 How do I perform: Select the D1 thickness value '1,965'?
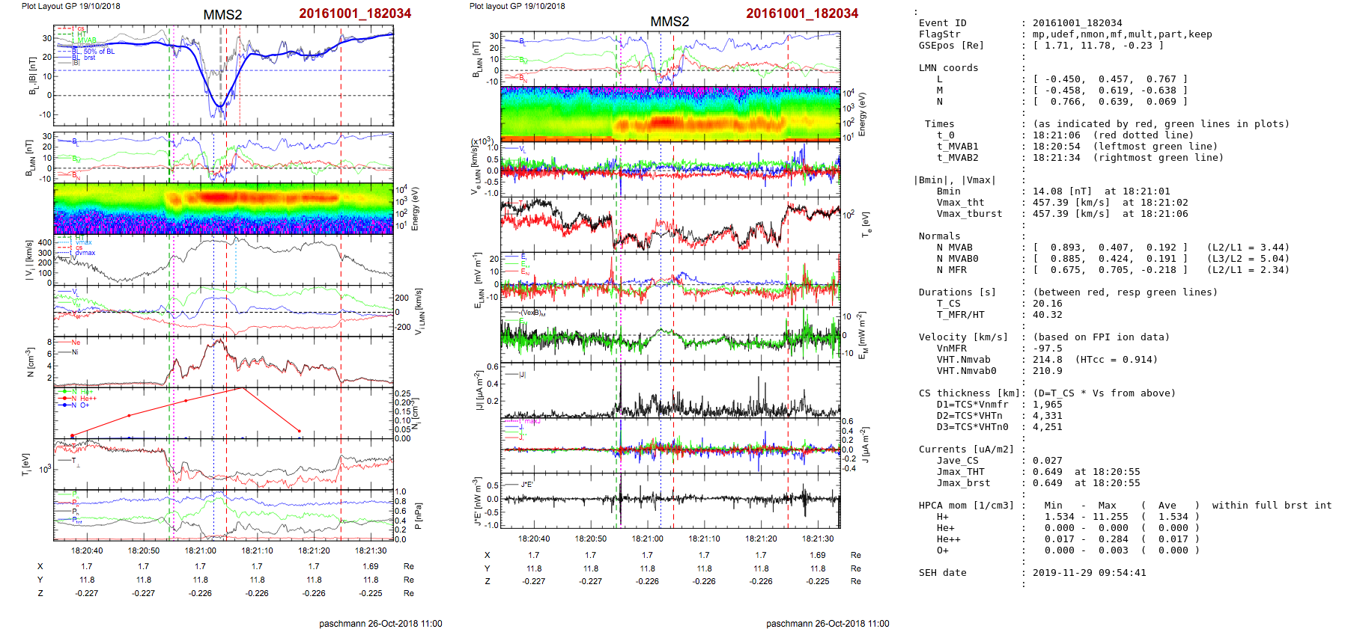pyautogui.click(x=1047, y=405)
